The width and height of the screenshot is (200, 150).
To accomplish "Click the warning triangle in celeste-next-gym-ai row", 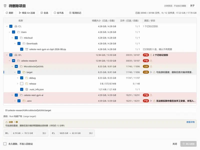I will coord(151,95).
